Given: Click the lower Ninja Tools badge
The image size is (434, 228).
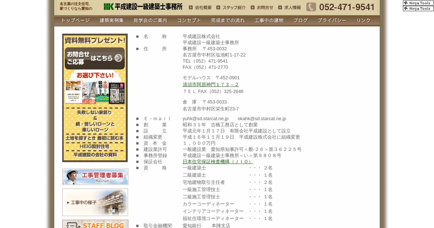Looking at the screenshot, I should [418, 8].
